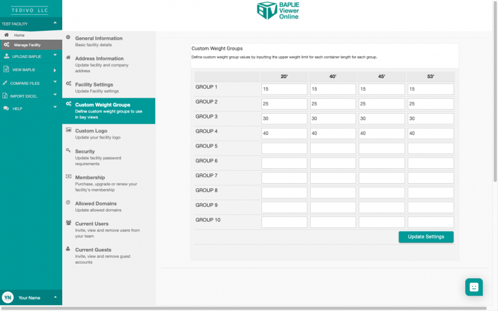Image resolution: width=498 pixels, height=311 pixels.
Task: Click the Custom Weight Groups gears icon
Action: (x=68, y=104)
